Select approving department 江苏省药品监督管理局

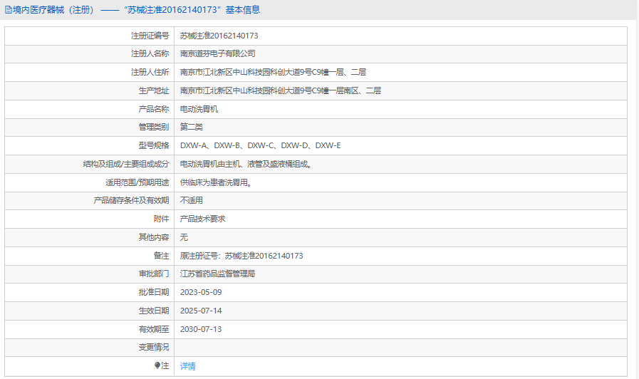pos(217,274)
